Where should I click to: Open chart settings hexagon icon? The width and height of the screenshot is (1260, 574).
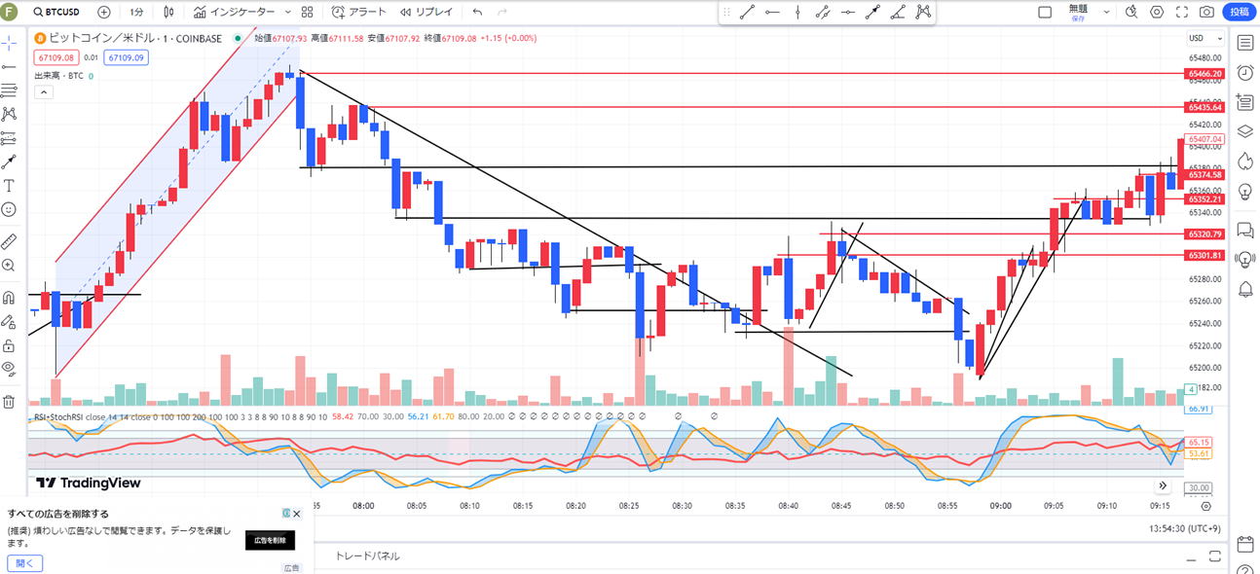(x=1157, y=13)
